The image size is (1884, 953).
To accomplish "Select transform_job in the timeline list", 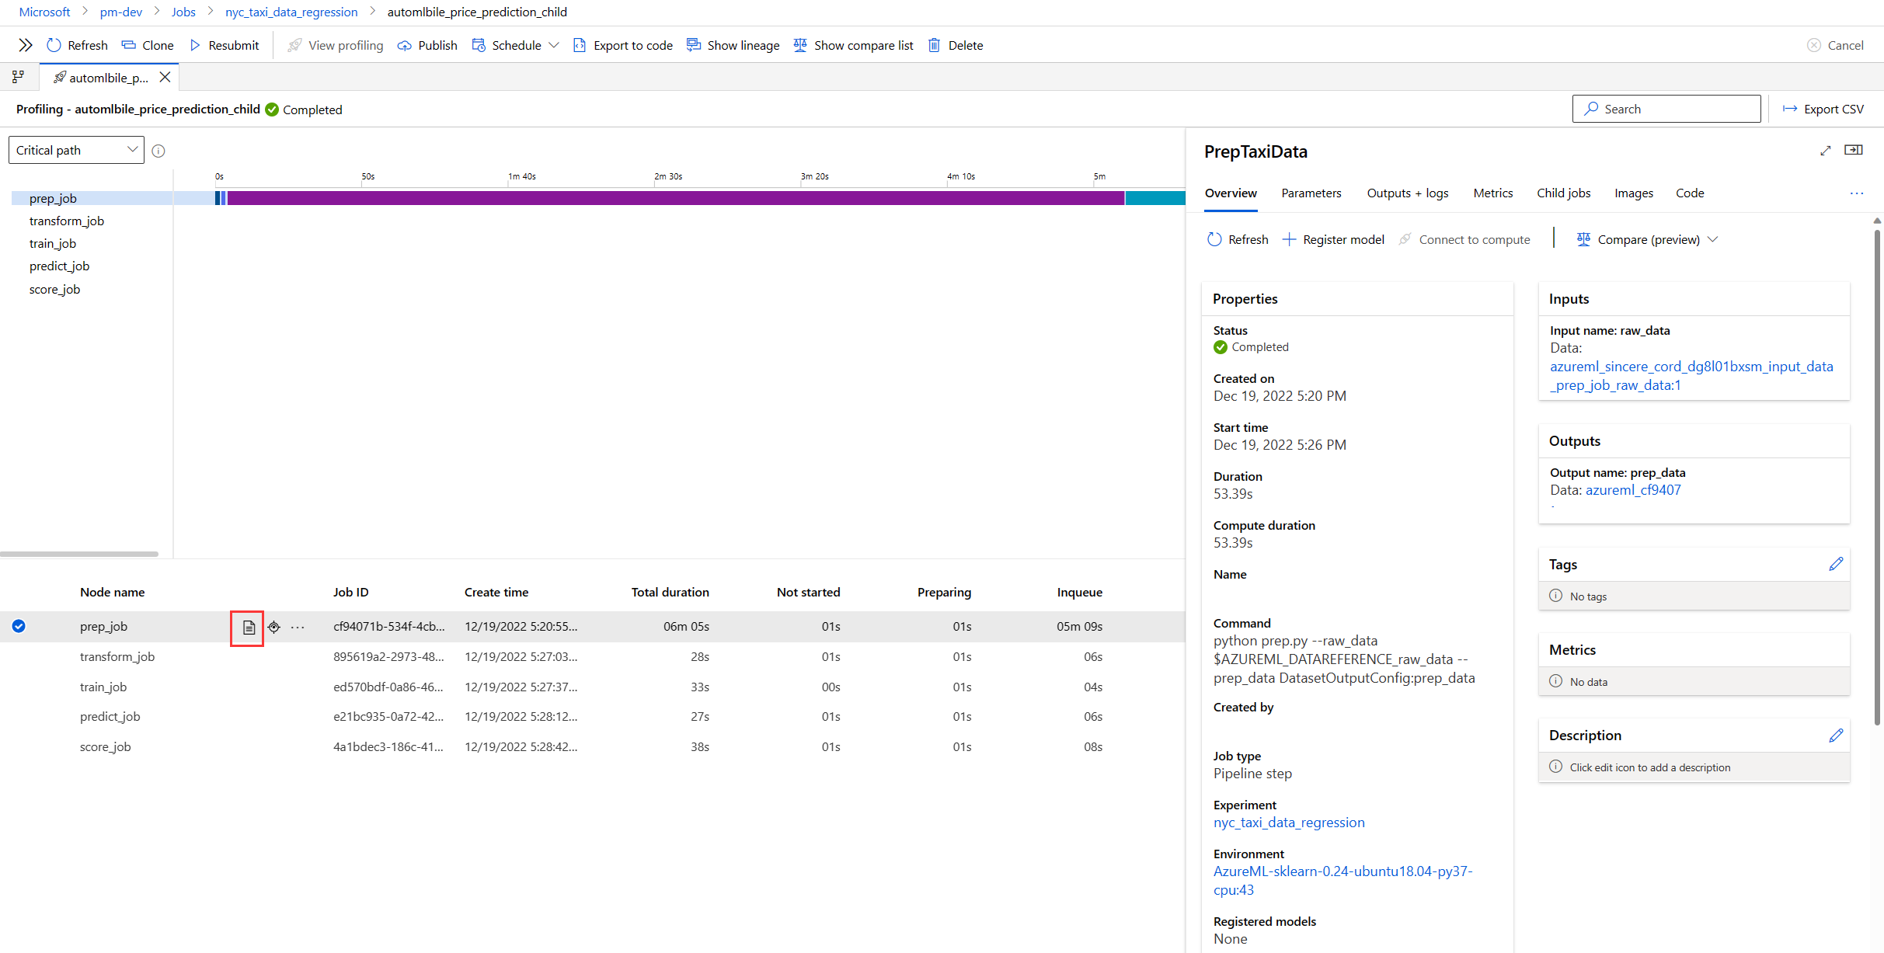I will point(67,221).
